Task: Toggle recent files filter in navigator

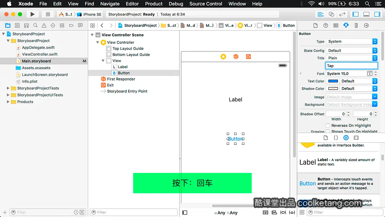Action: (x=76, y=212)
